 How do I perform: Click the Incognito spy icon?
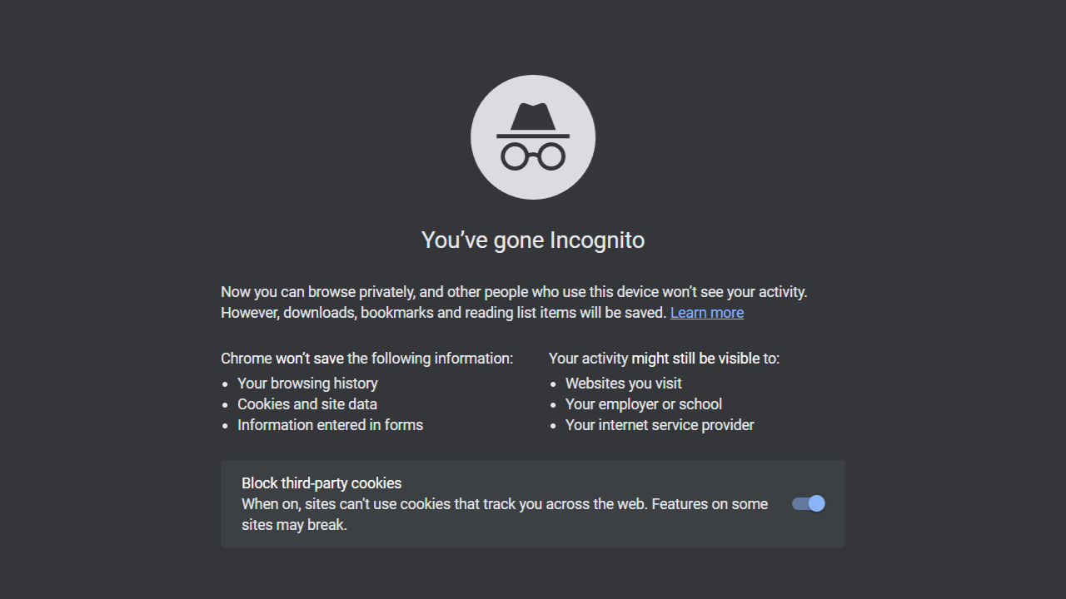[x=533, y=136]
